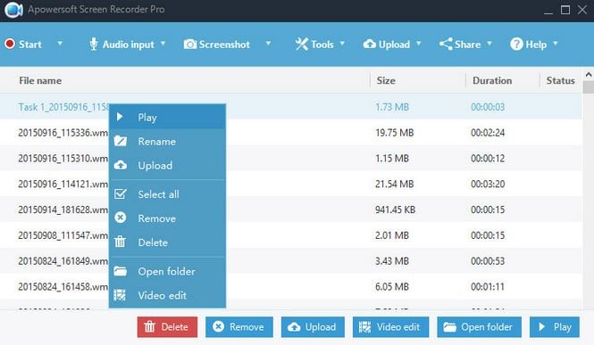The image size is (594, 345).
Task: Click the Help question mark icon
Action: [516, 45]
